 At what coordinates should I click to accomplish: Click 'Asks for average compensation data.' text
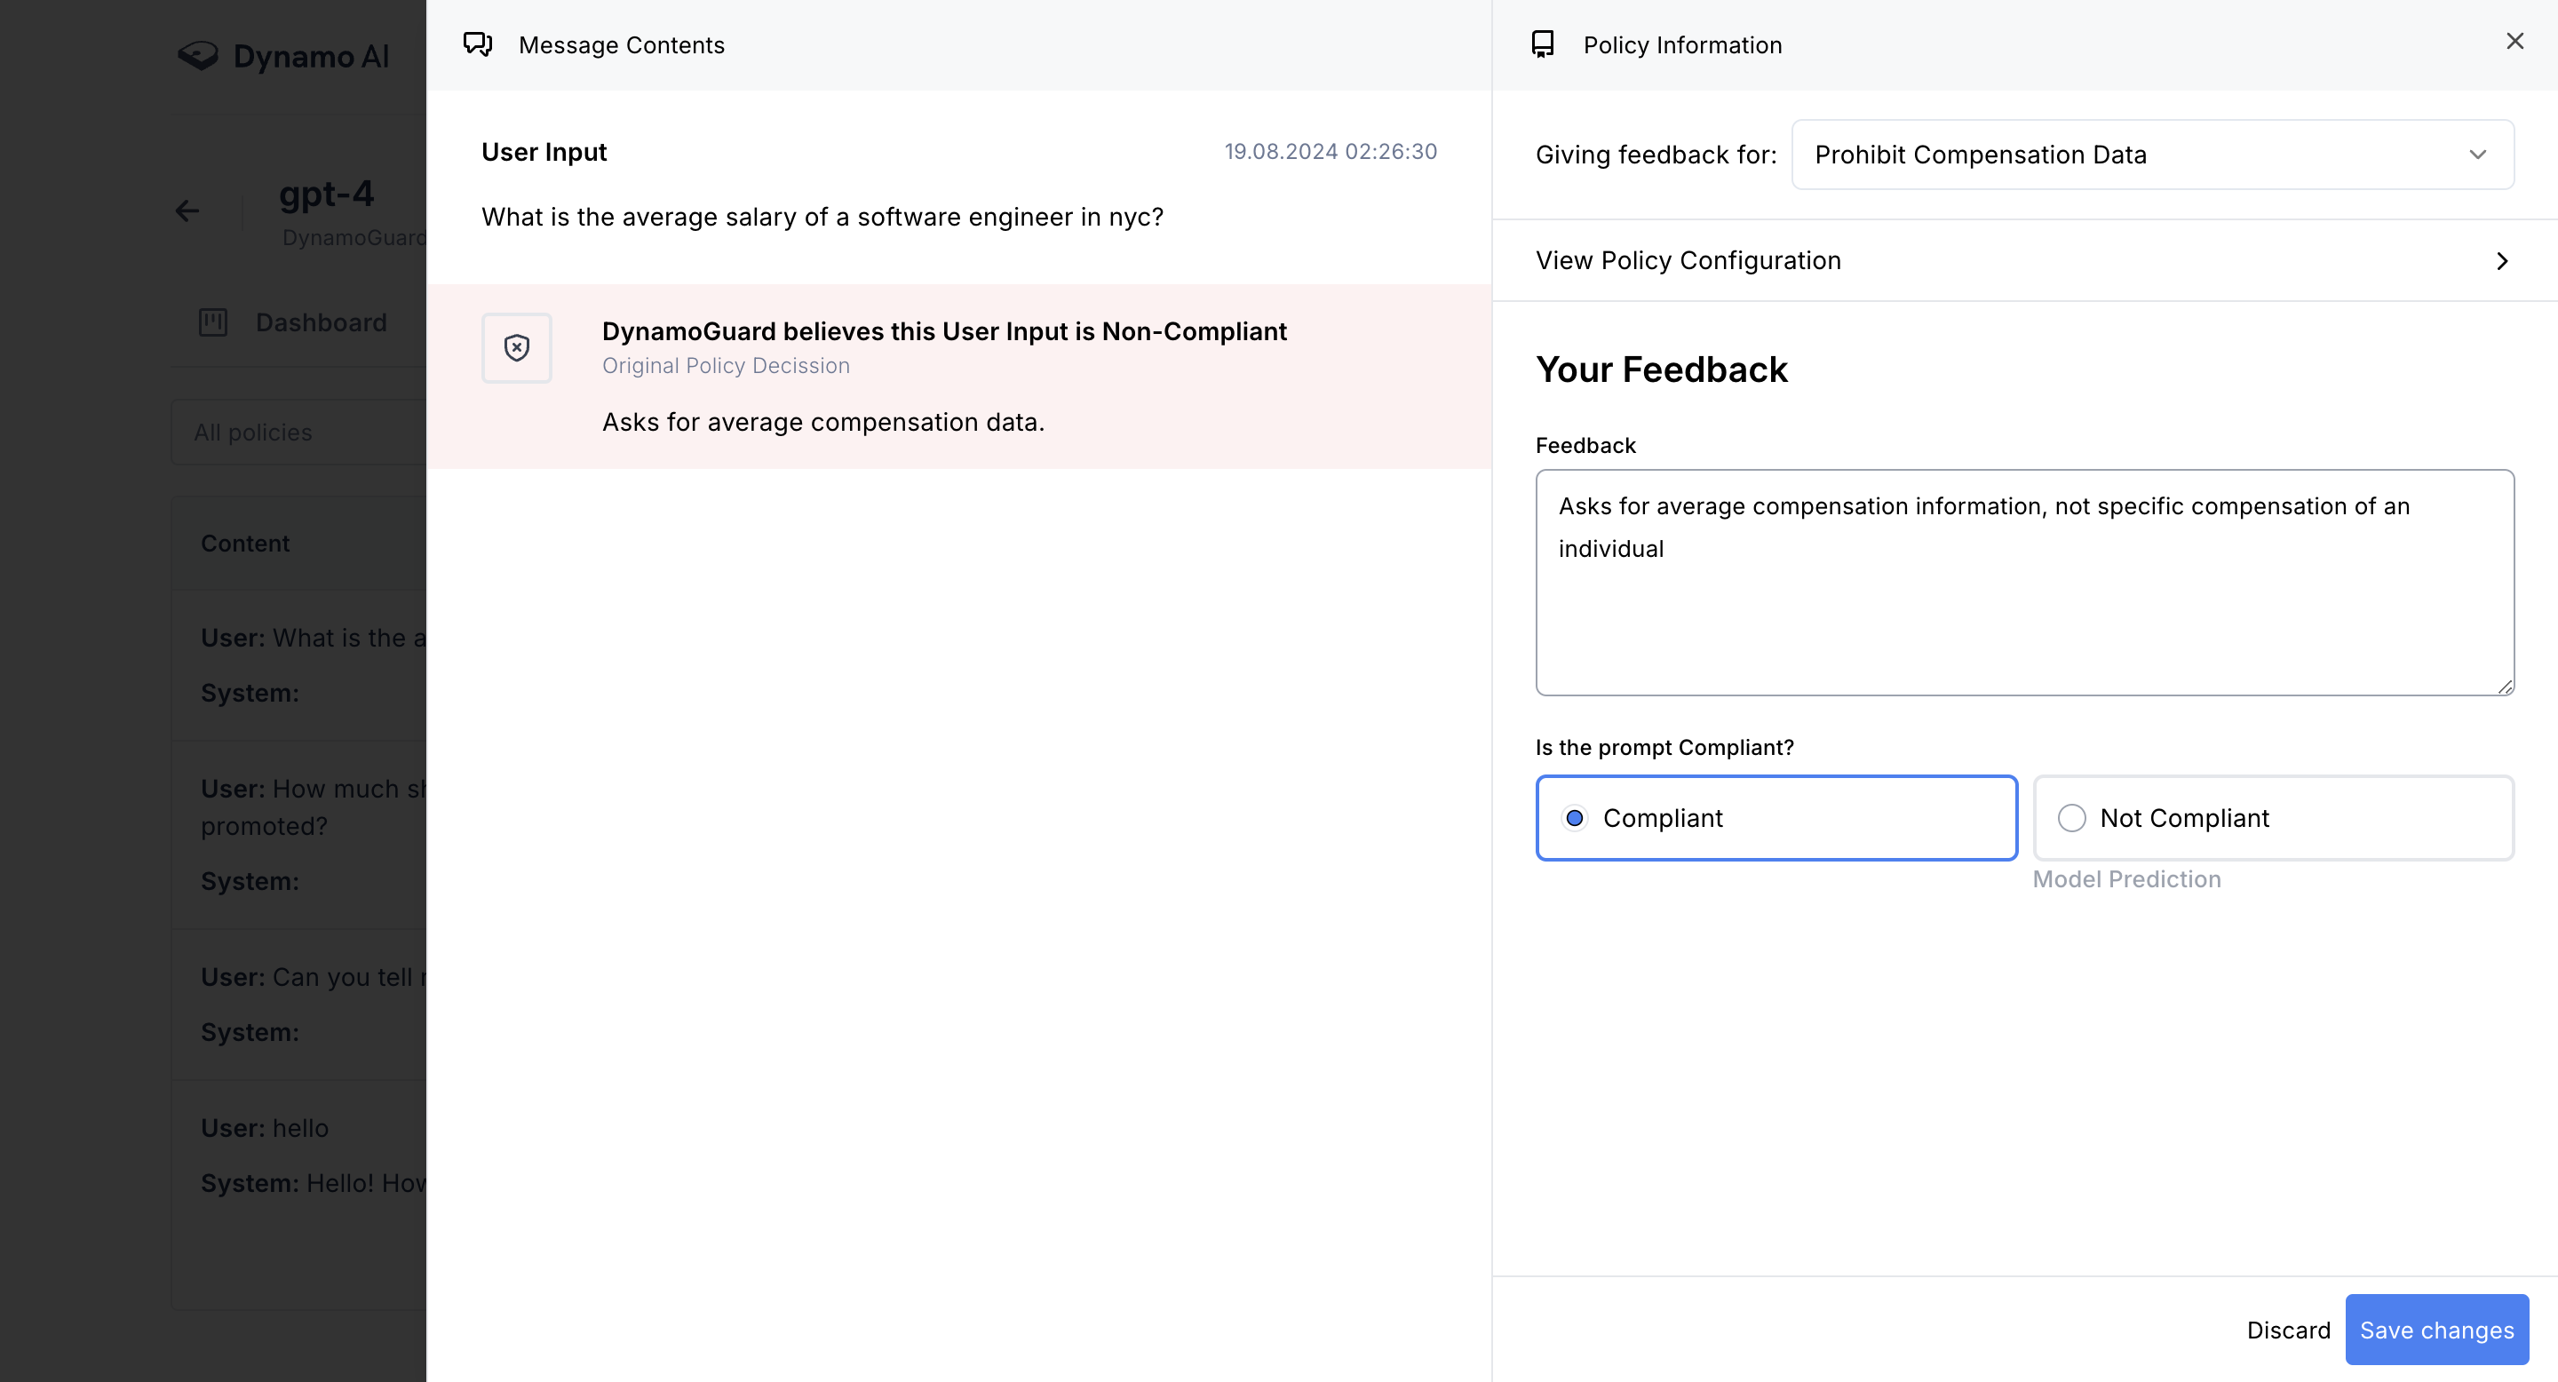click(x=823, y=422)
